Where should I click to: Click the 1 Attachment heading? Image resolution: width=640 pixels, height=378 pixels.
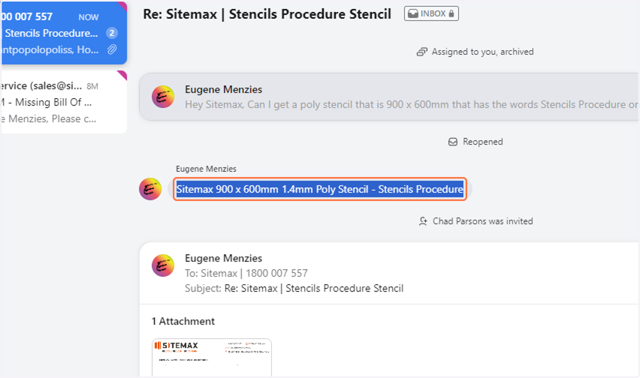click(x=183, y=321)
